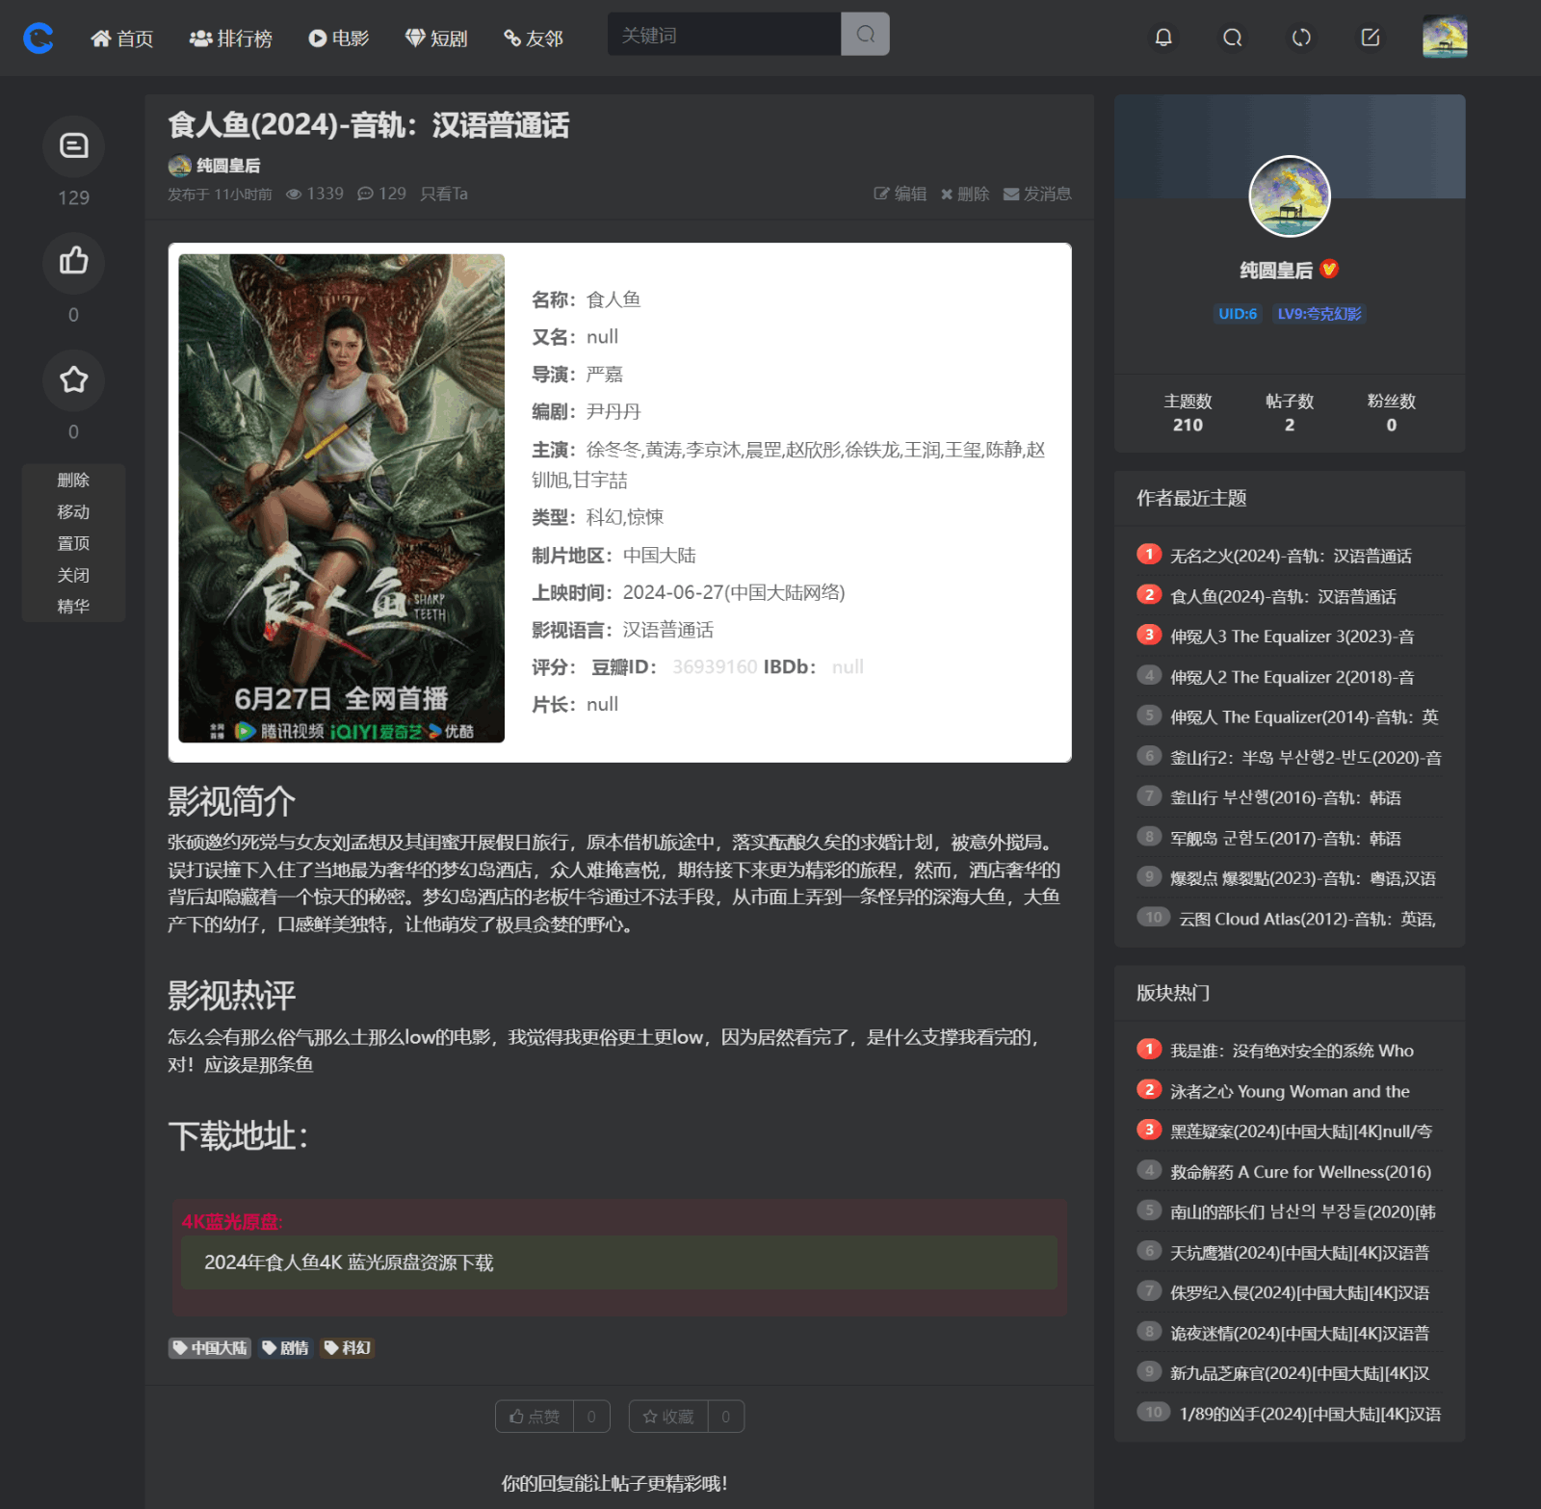The width and height of the screenshot is (1541, 1509).
Task: Click 删除 in the left moderation menu
Action: [73, 480]
